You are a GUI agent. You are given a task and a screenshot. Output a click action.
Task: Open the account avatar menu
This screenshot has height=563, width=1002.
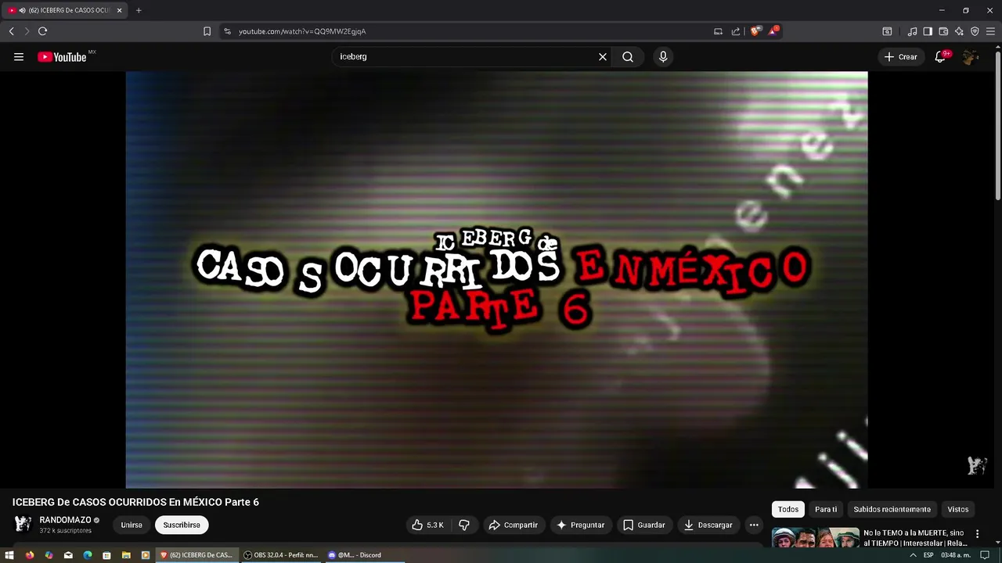[x=970, y=57]
